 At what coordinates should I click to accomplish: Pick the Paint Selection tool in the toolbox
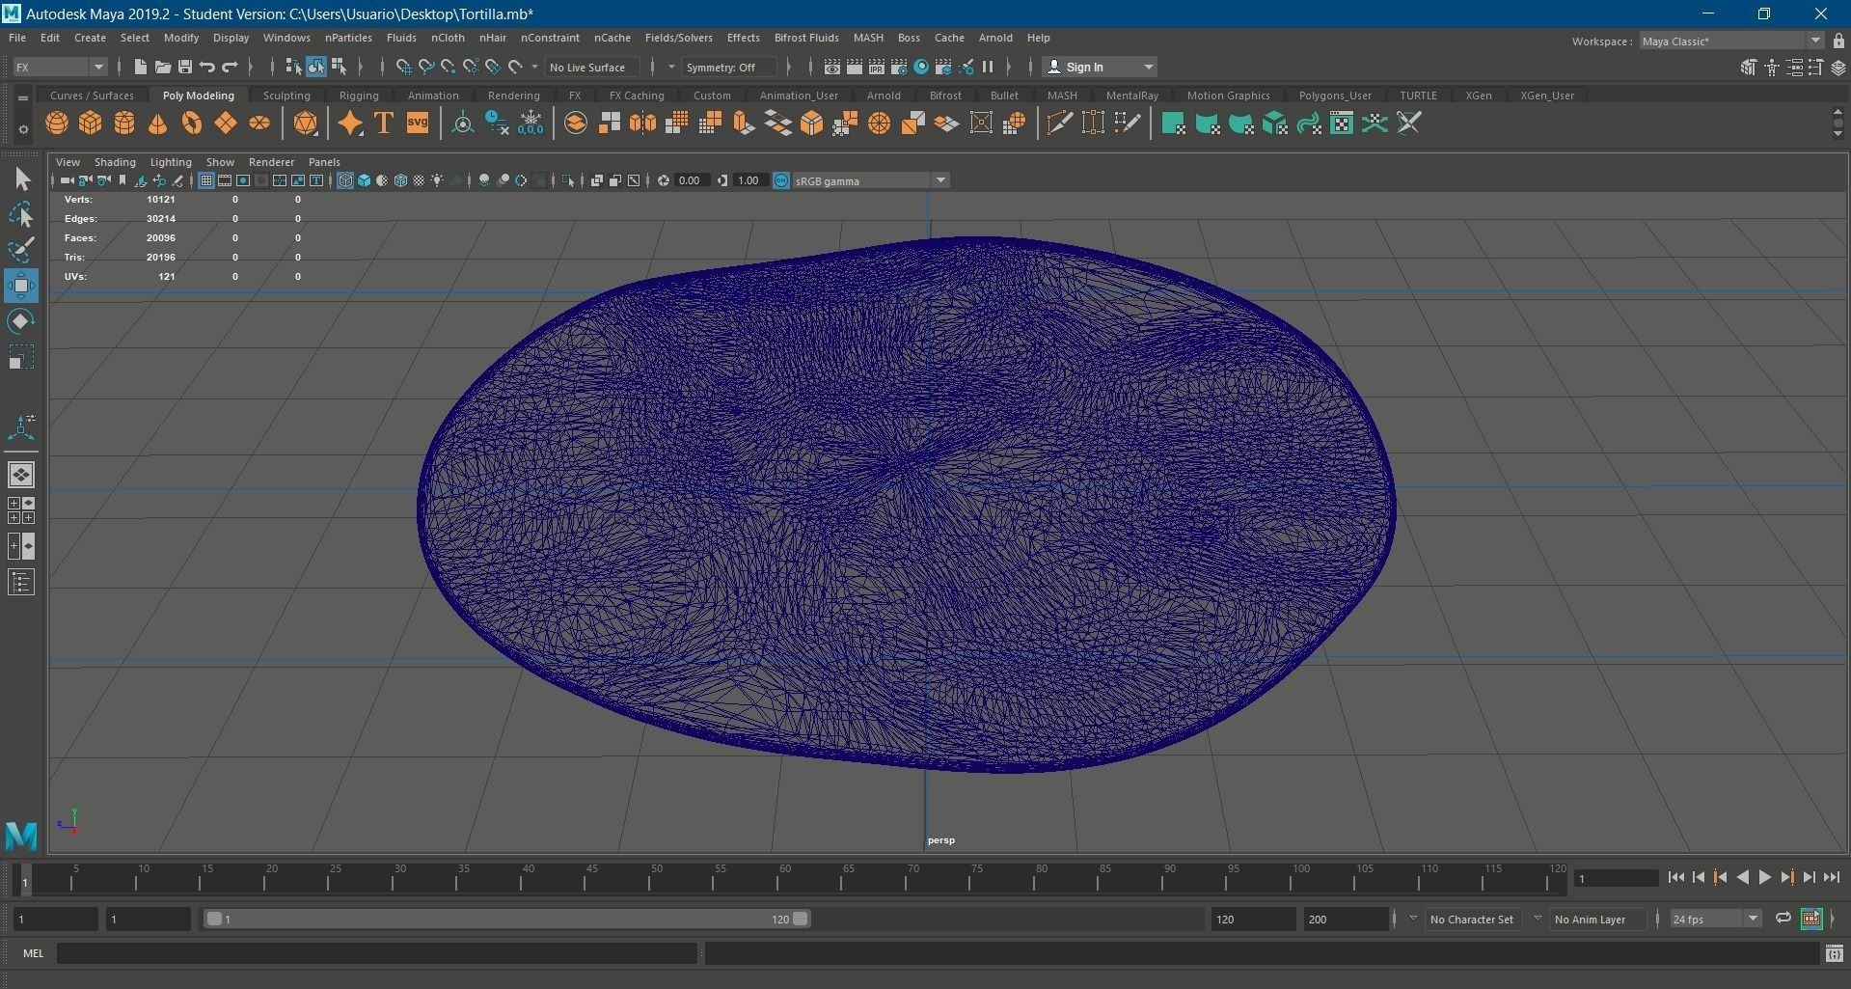21,250
